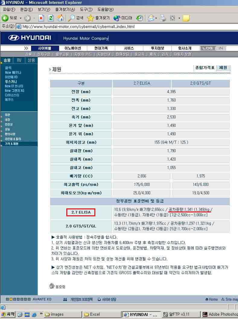Select New 그랜저 XG in sidebar list
Screen dimensions: 238x319
pyautogui.click(x=14, y=91)
